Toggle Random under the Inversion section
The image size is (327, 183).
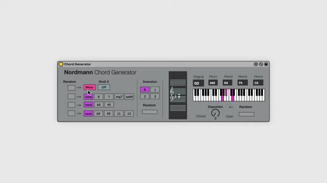(x=150, y=112)
